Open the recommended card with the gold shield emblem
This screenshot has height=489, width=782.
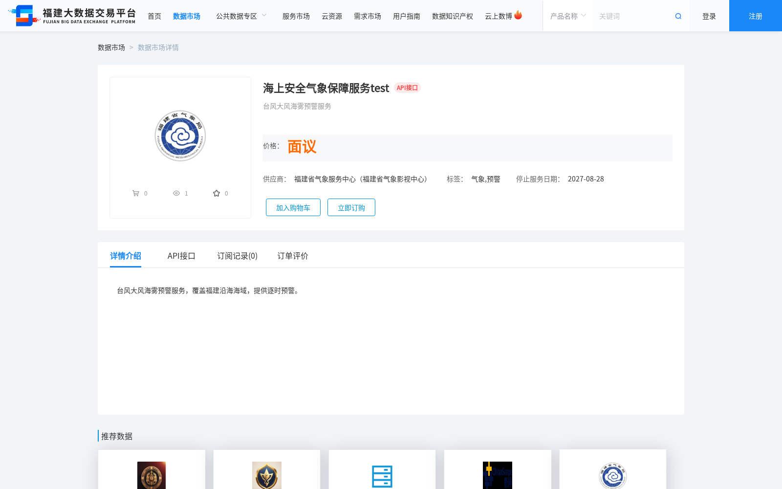[x=267, y=469]
